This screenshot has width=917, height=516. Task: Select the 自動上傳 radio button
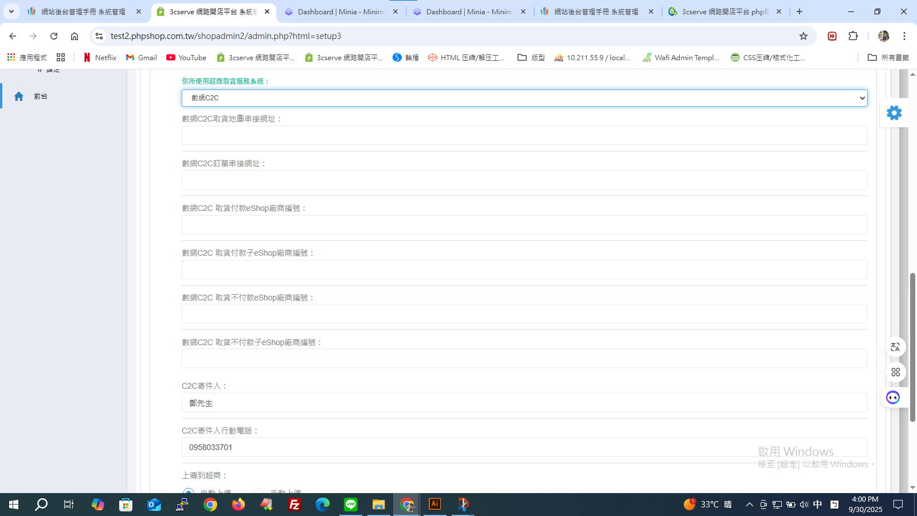(x=188, y=492)
